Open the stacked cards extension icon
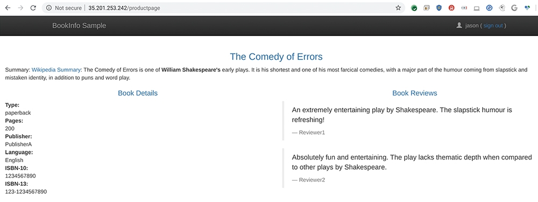 coord(427,8)
